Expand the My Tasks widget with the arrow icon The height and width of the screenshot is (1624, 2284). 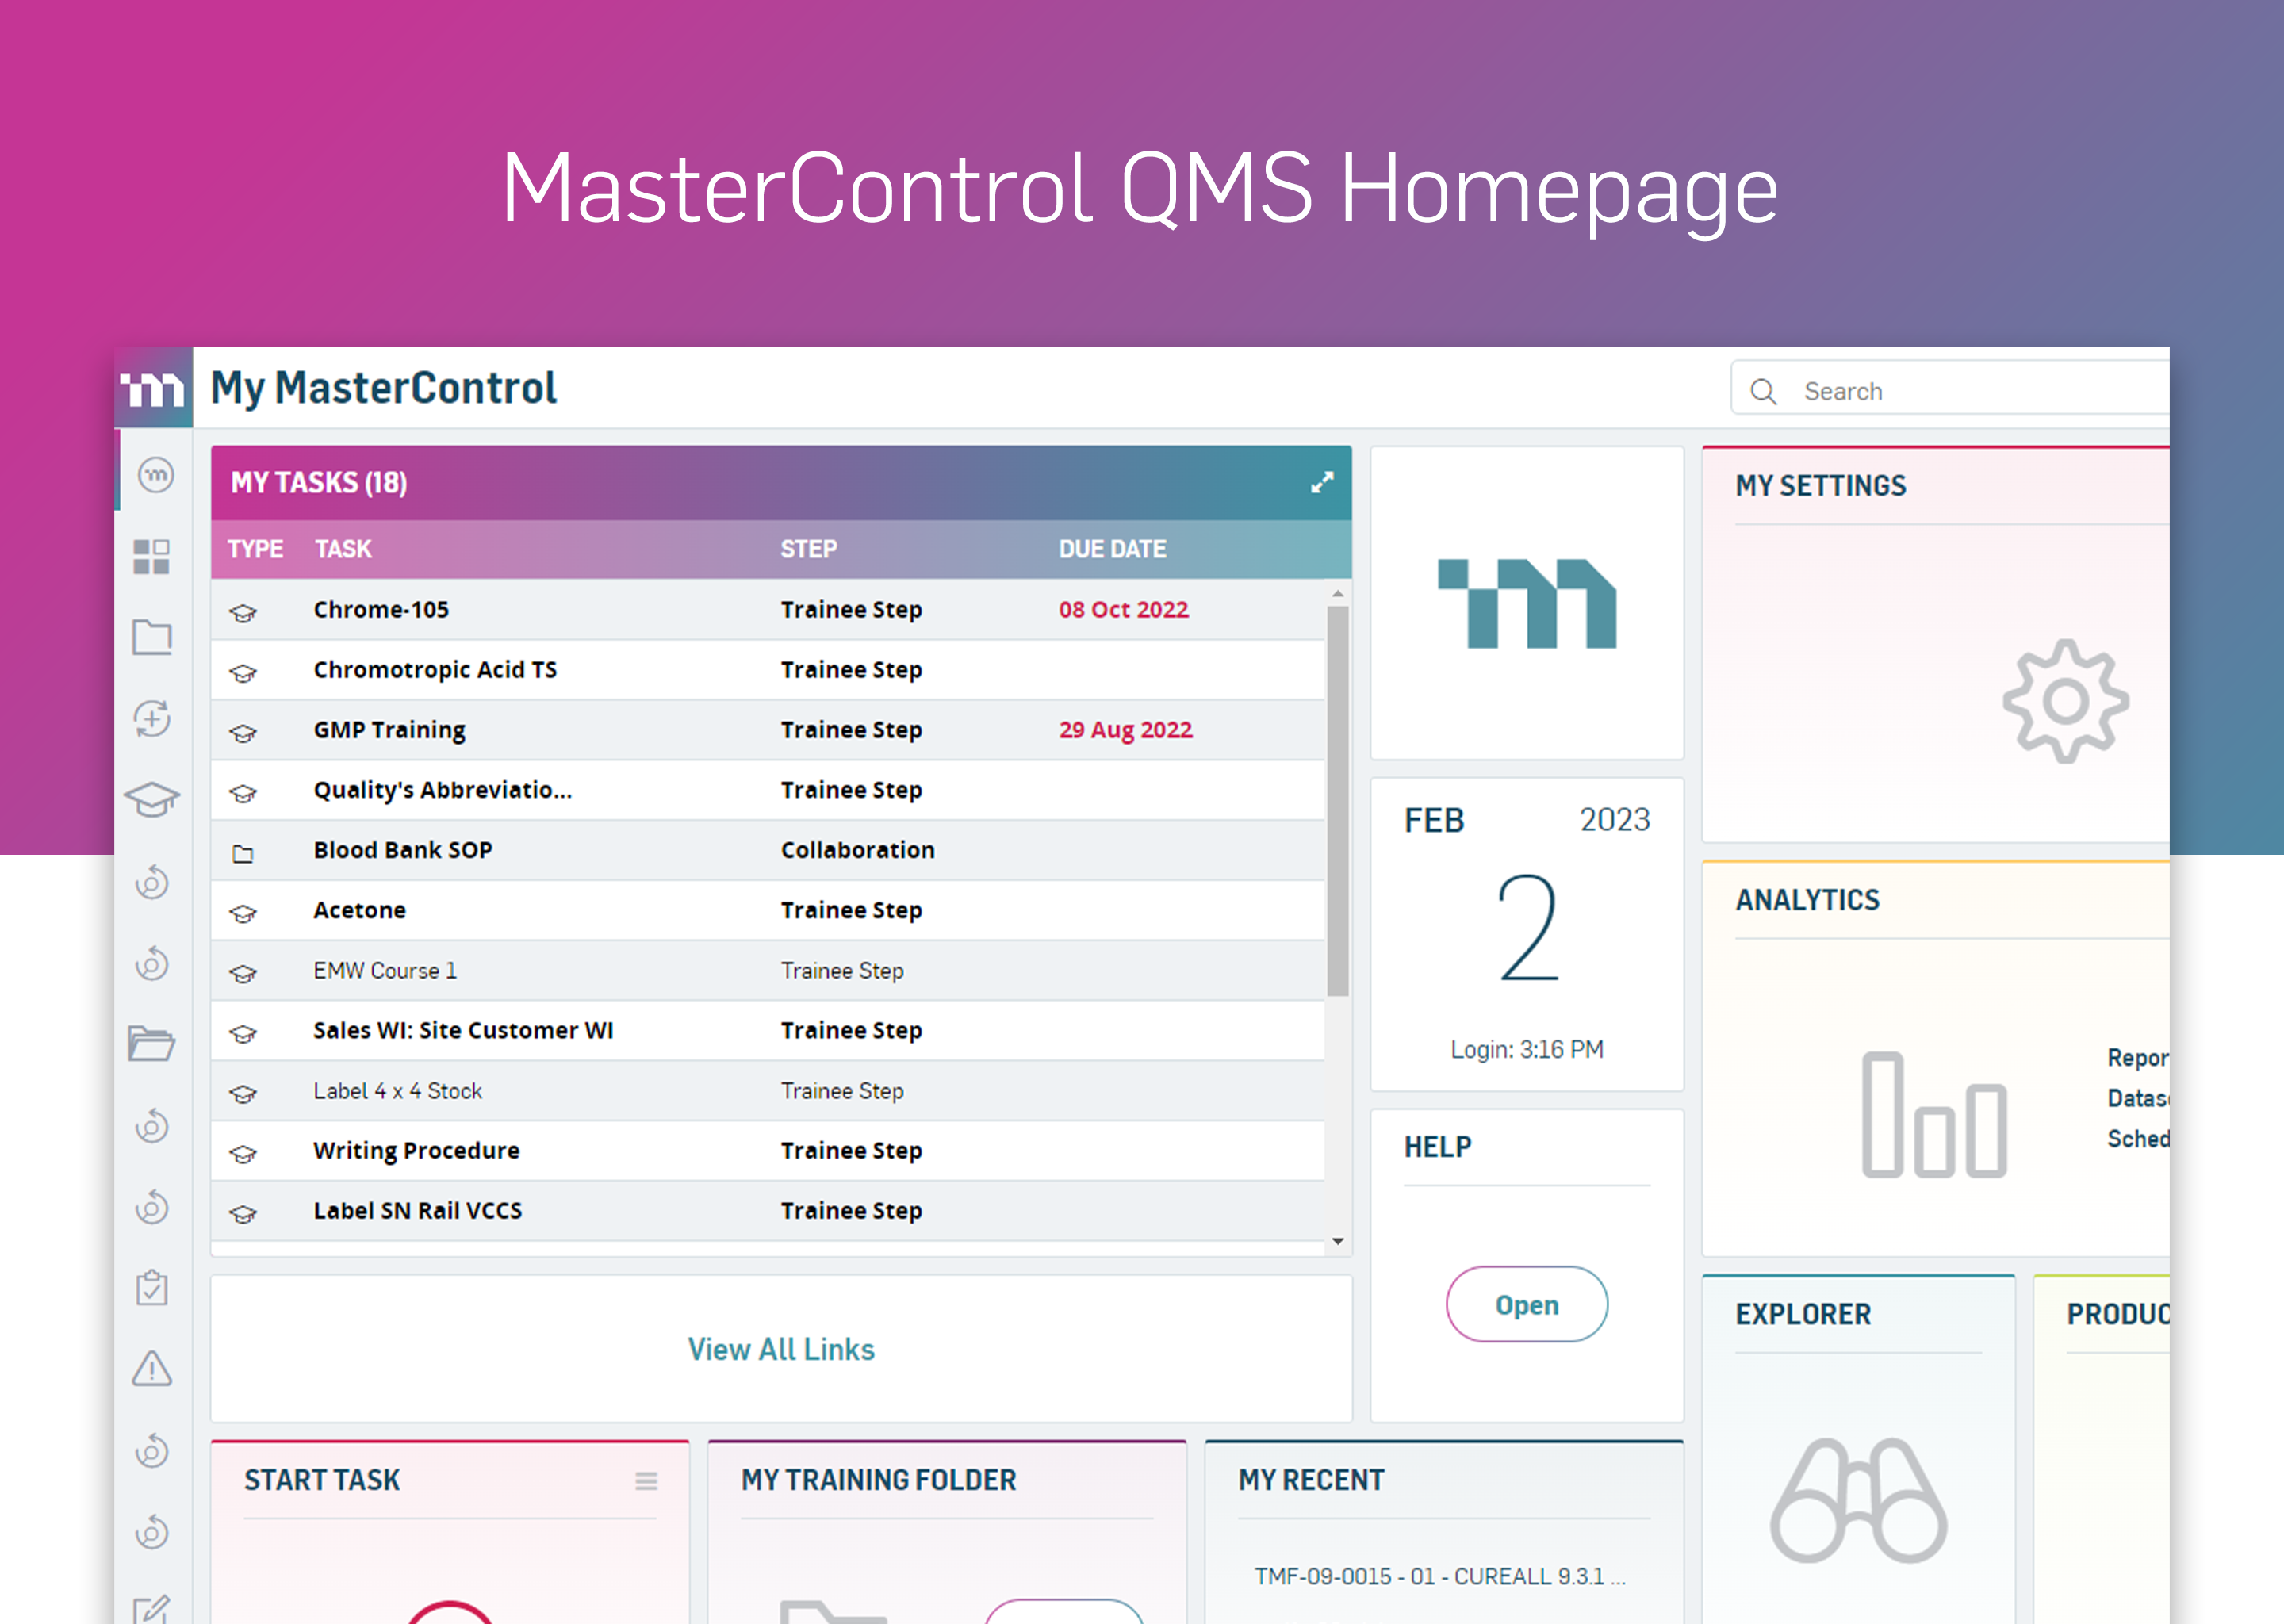click(1323, 482)
